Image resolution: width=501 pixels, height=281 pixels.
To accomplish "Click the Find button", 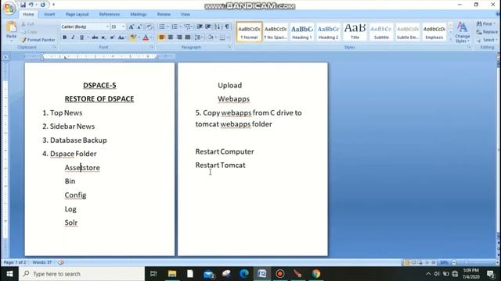I will pyautogui.click(x=485, y=23).
